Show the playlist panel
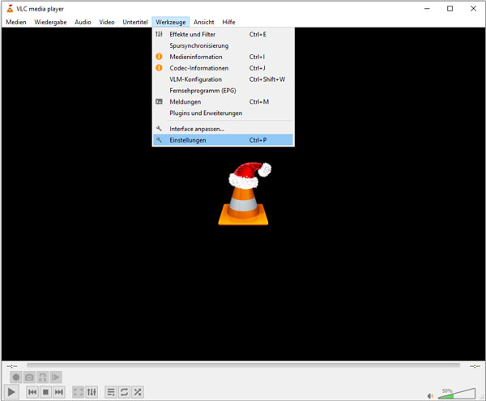The height and width of the screenshot is (401, 486). [x=111, y=392]
